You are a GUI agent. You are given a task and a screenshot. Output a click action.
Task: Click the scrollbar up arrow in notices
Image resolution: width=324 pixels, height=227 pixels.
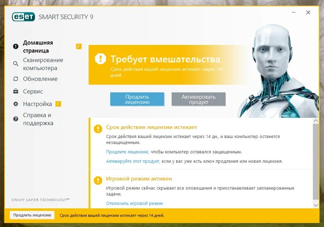click(x=316, y=121)
